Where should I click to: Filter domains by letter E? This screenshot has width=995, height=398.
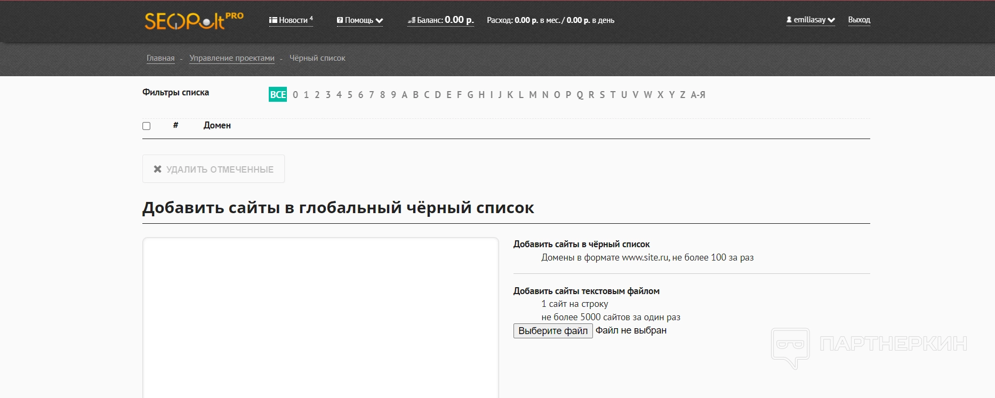[449, 95]
